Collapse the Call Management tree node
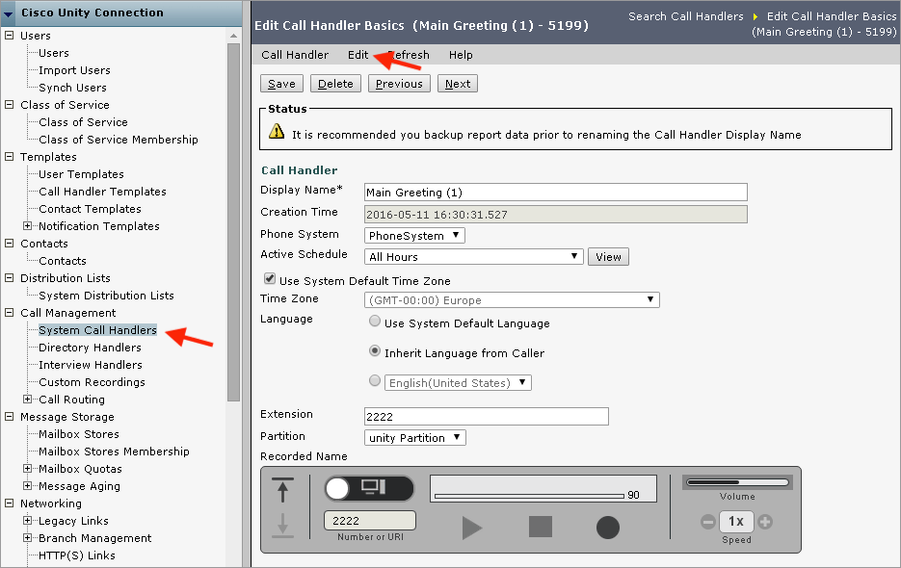This screenshot has width=901, height=568. point(10,313)
